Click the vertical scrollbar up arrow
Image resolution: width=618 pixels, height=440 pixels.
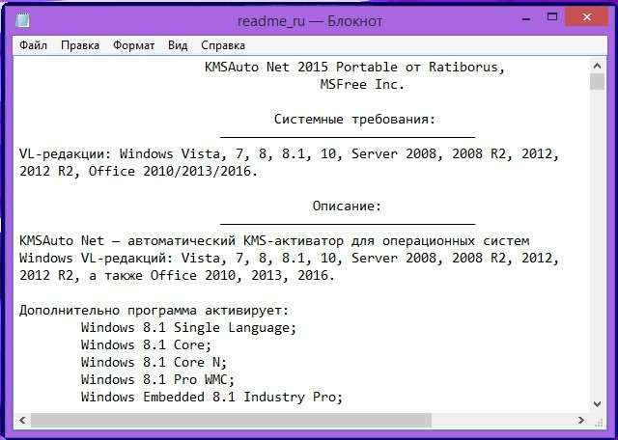[597, 66]
